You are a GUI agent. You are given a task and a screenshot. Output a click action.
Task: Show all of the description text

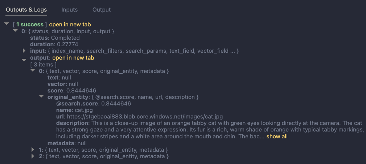[277, 137]
